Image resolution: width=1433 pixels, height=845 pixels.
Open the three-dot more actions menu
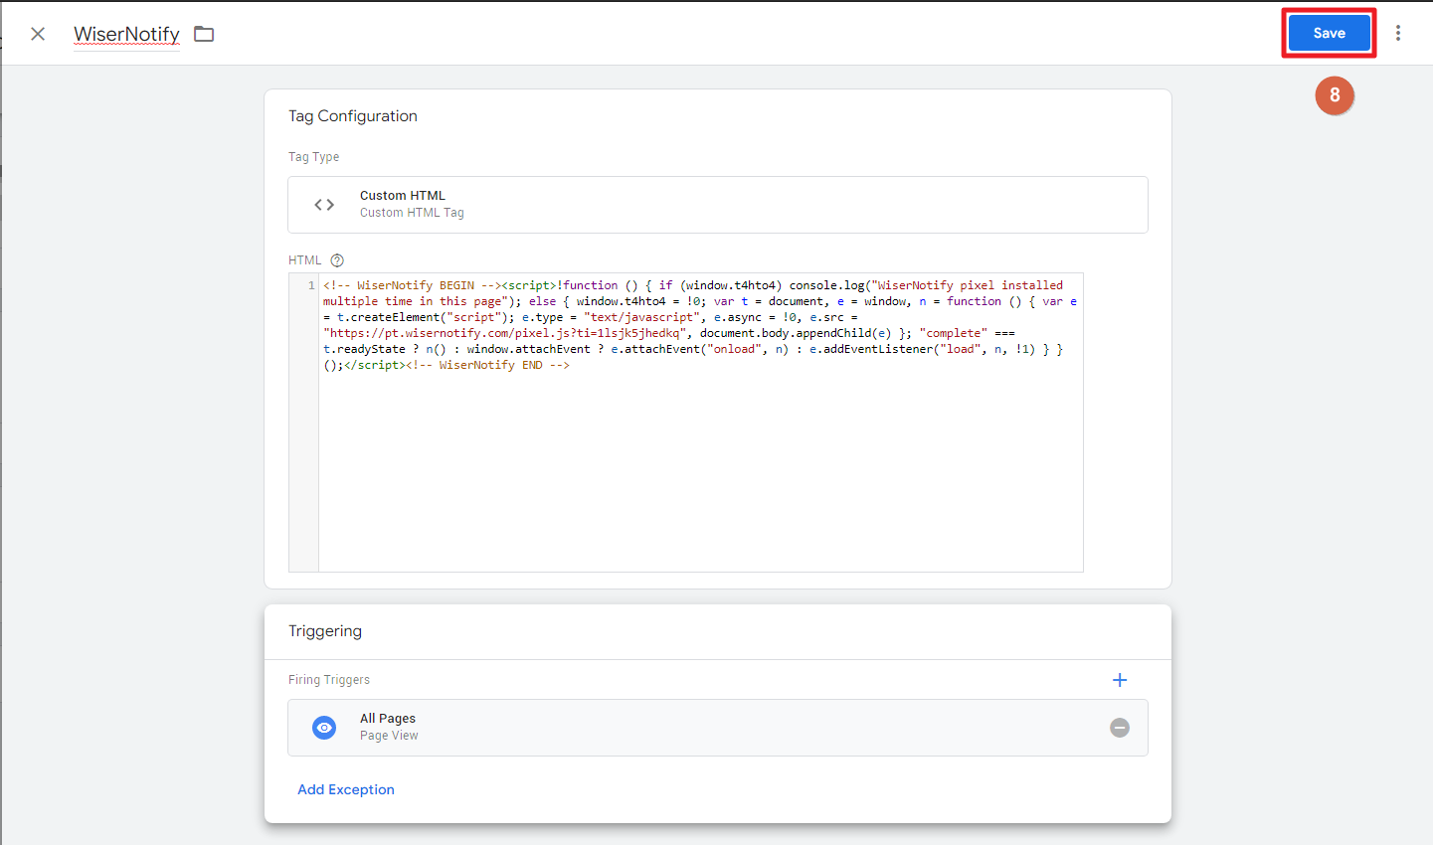click(1398, 33)
